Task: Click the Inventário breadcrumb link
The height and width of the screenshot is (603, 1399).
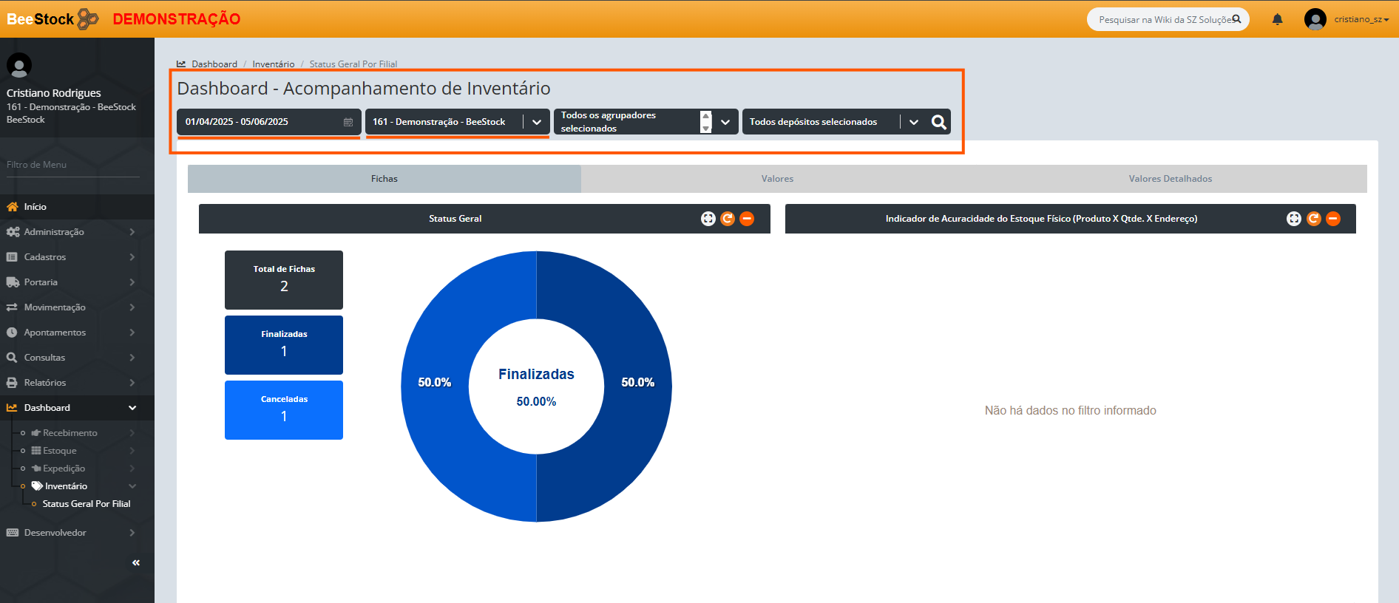Action: [x=273, y=64]
